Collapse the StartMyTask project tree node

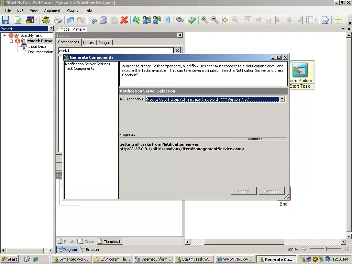click(x=4, y=35)
